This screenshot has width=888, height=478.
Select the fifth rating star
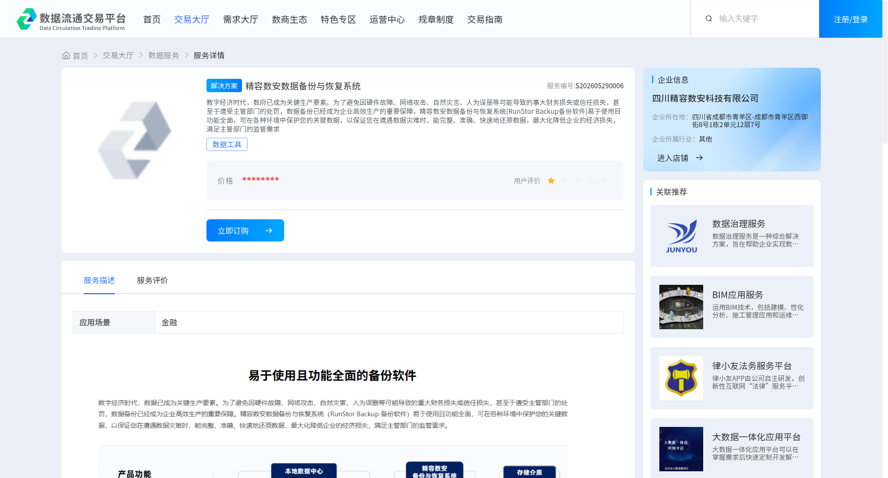(604, 181)
